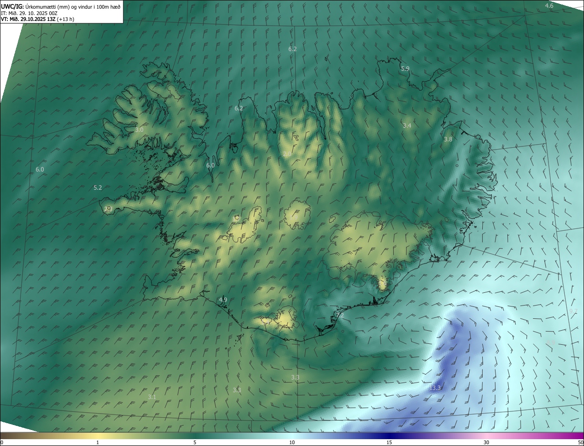
Task: Click the 4.9 value label
Action: 223,300
